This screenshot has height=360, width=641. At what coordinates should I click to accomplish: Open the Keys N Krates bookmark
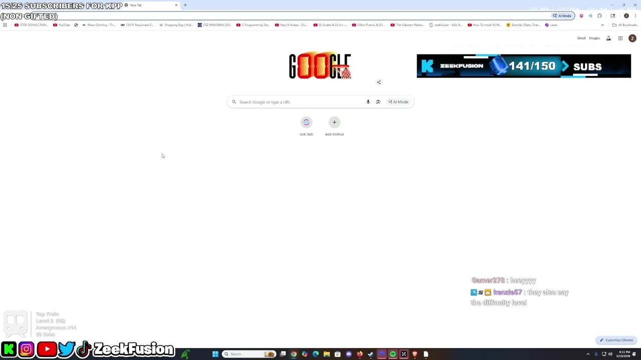[x=291, y=25]
